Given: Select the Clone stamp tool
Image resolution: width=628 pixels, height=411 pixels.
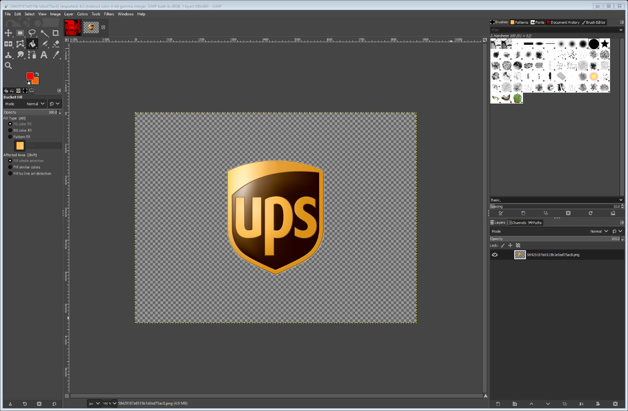Looking at the screenshot, I should click(x=8, y=55).
